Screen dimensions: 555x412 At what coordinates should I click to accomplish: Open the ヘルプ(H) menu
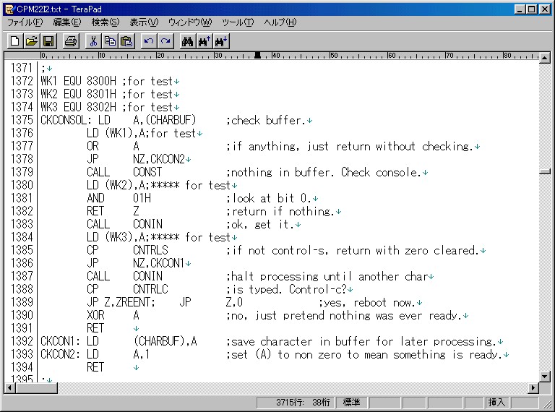(280, 22)
